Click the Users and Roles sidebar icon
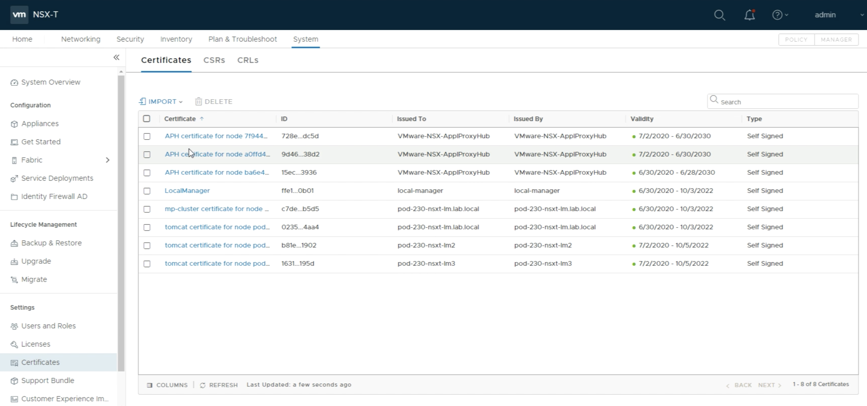The image size is (867, 406). [14, 326]
